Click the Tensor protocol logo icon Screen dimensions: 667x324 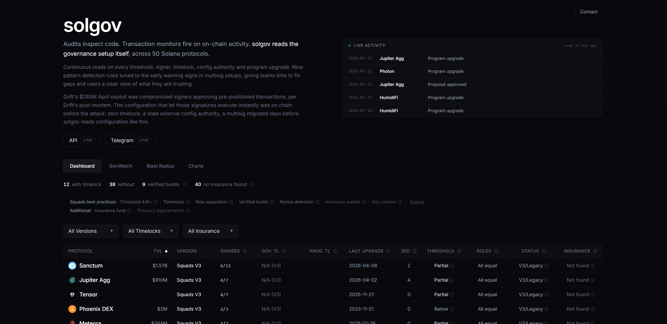tap(72, 295)
